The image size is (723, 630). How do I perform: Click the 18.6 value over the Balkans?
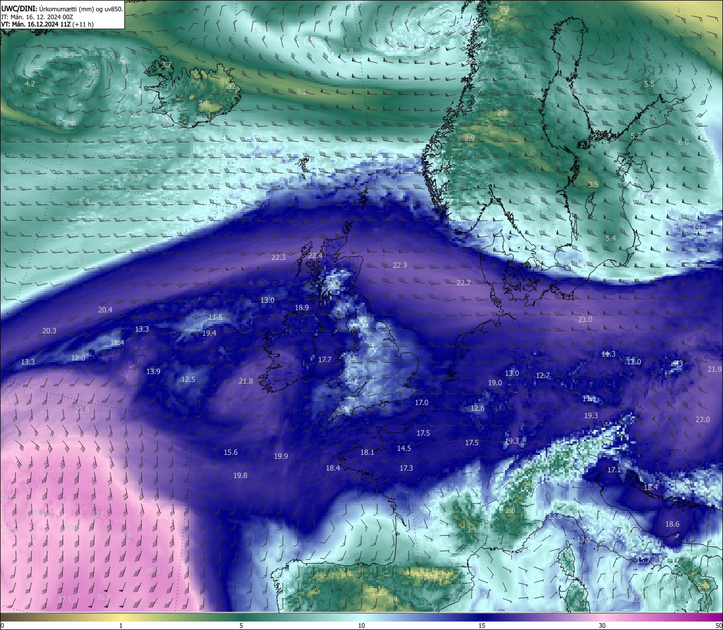click(672, 524)
